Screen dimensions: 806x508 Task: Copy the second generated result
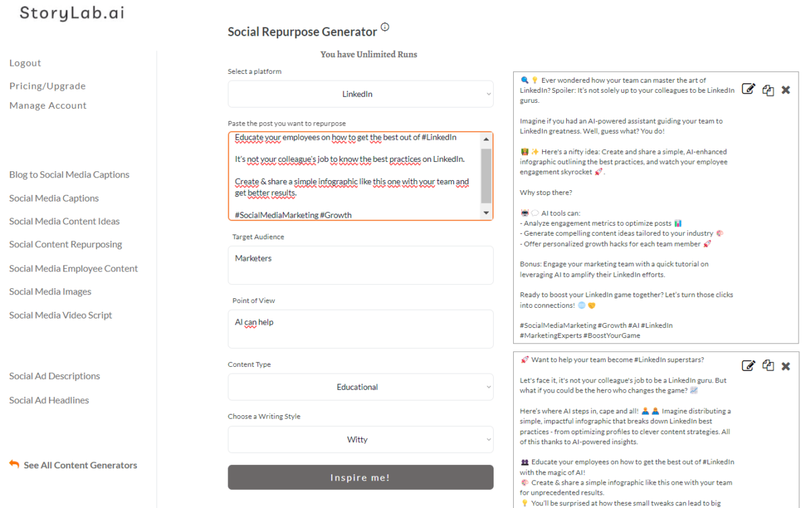(x=768, y=366)
